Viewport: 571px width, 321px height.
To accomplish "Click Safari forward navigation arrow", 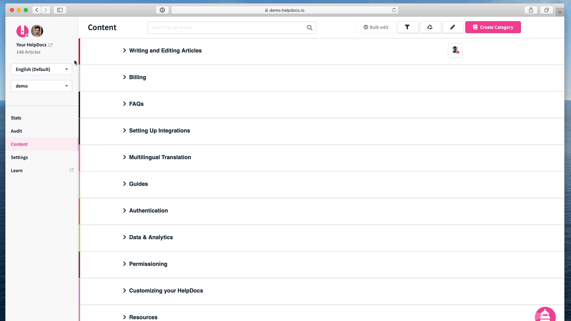I will (x=46, y=10).
